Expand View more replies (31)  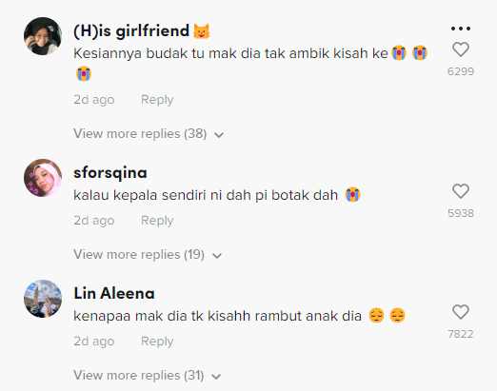tap(147, 376)
